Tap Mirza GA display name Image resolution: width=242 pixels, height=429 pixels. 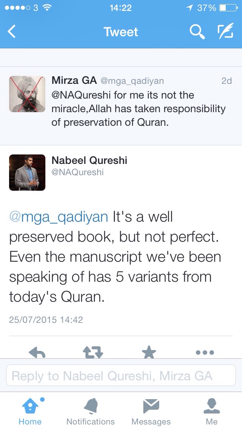74,80
